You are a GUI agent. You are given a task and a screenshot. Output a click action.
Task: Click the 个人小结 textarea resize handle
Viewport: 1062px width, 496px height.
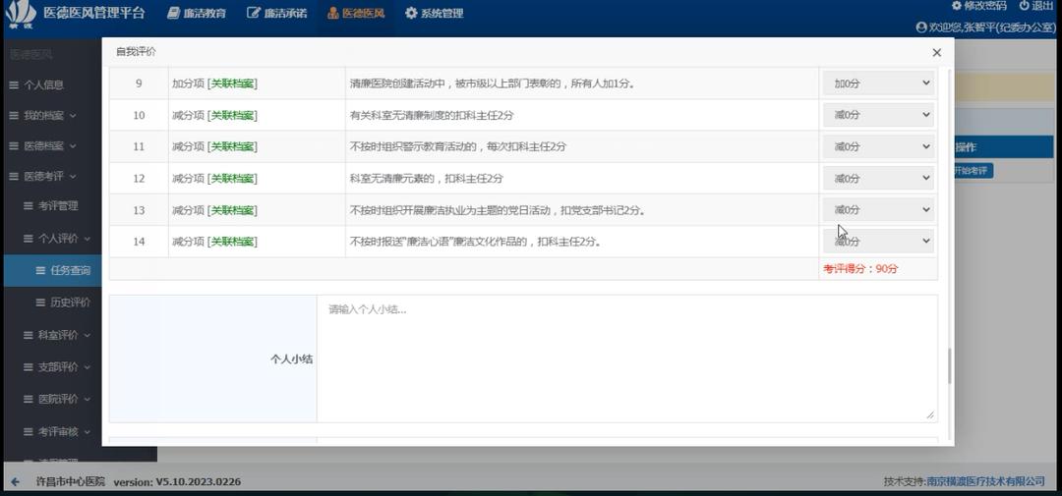pos(930,414)
